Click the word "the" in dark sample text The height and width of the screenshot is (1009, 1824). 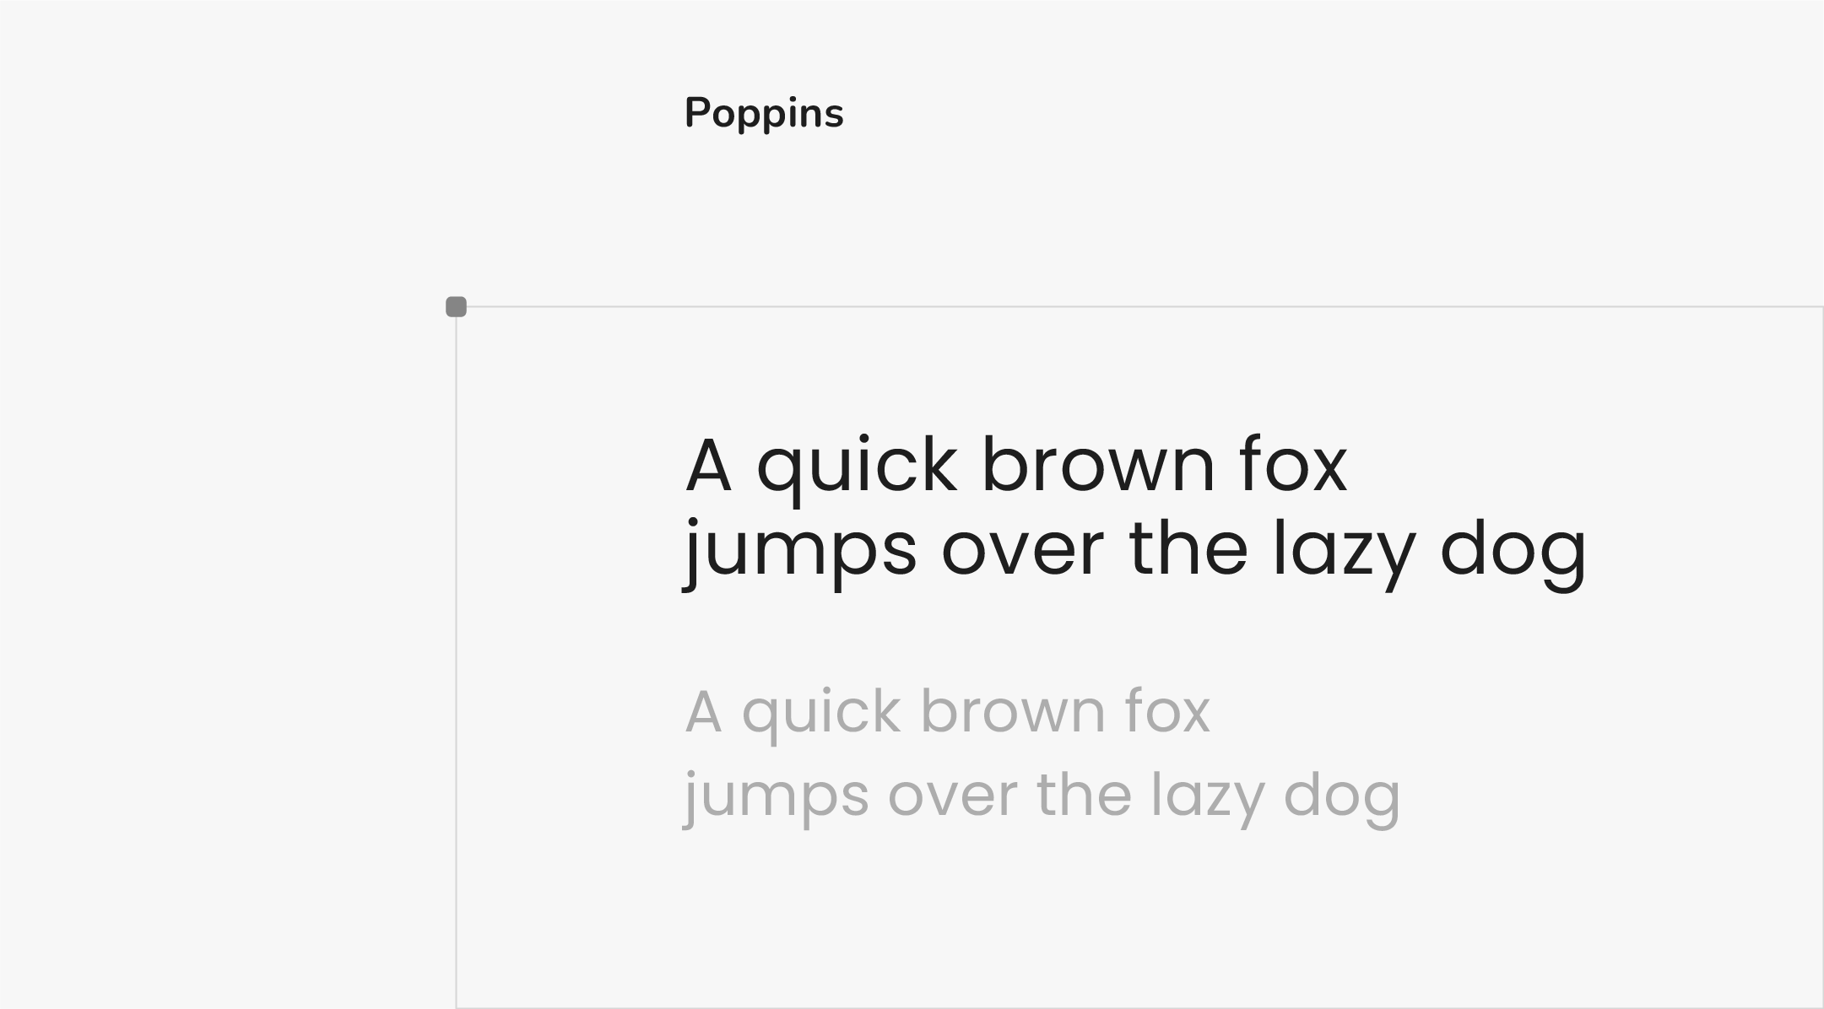1188,548
